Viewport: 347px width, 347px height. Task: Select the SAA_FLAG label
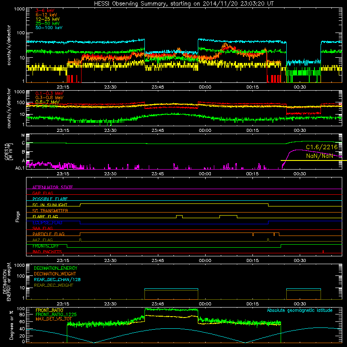pyautogui.click(x=43, y=229)
